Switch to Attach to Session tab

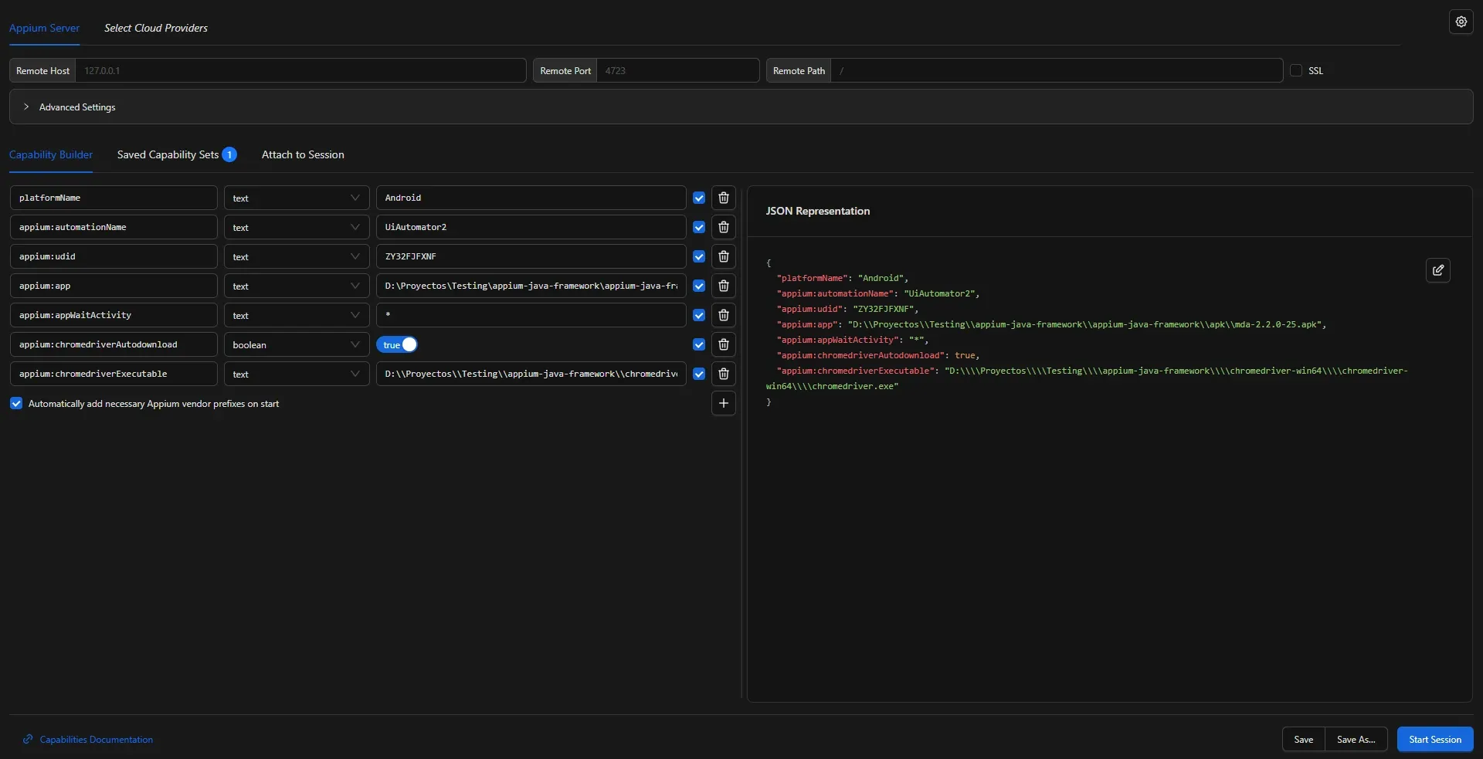point(303,154)
